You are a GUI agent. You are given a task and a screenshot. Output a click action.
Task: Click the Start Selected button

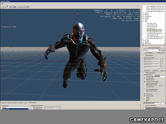[149, 53]
